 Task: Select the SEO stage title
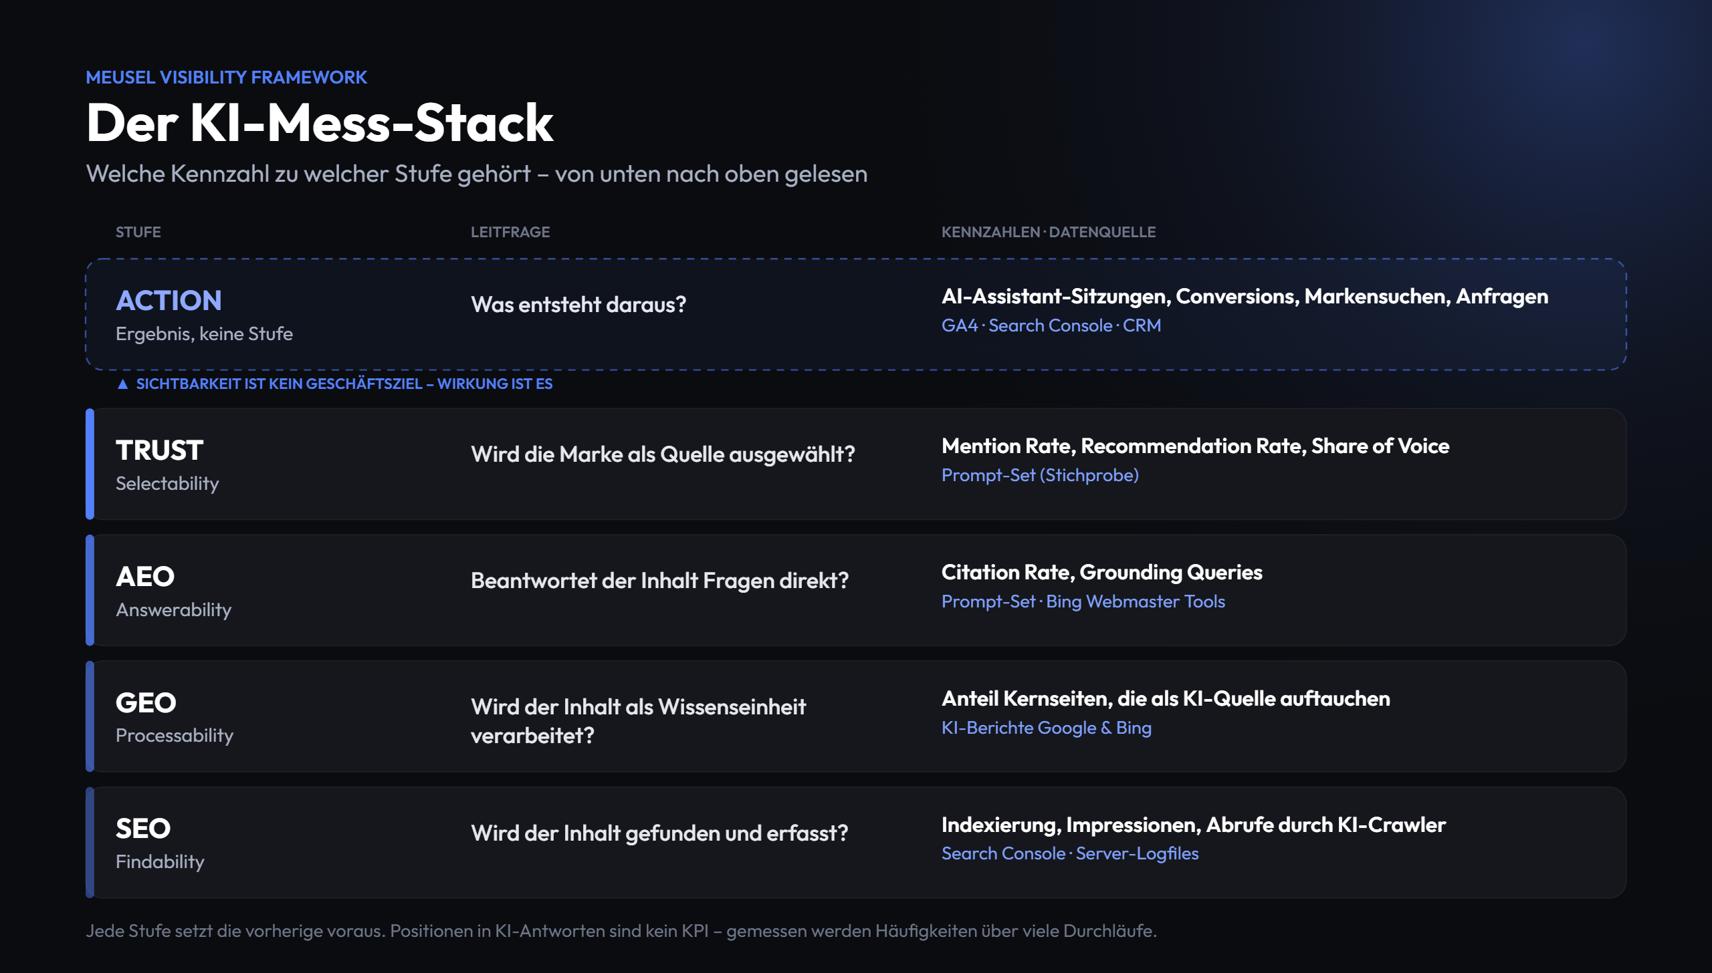coord(143,829)
